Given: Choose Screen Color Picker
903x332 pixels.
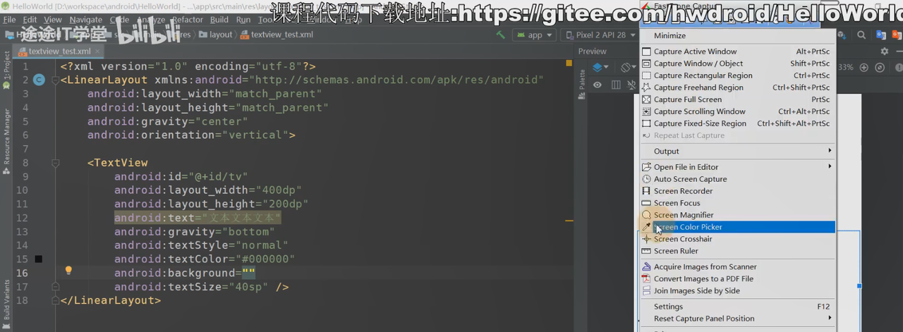Looking at the screenshot, I should coord(737,227).
